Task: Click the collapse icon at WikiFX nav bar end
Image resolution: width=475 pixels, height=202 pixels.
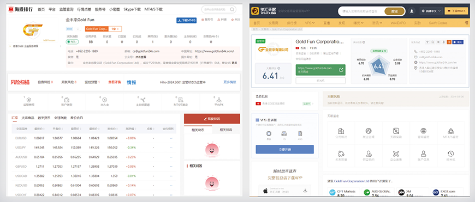Action: pyautogui.click(x=466, y=23)
